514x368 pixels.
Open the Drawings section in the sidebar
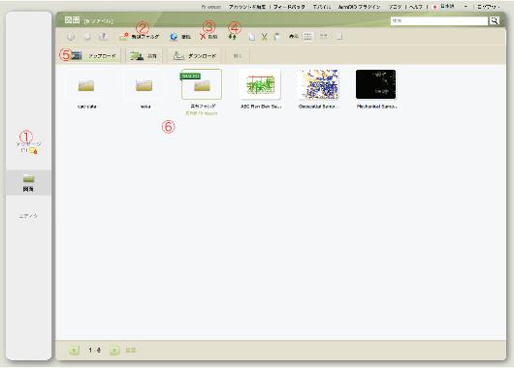coord(28,183)
